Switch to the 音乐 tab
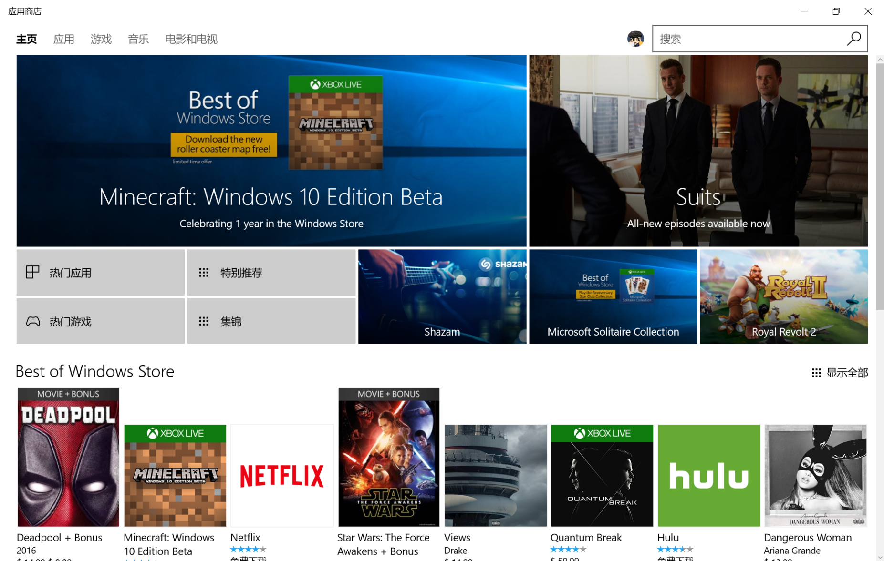This screenshot has height=561, width=884. click(x=138, y=39)
